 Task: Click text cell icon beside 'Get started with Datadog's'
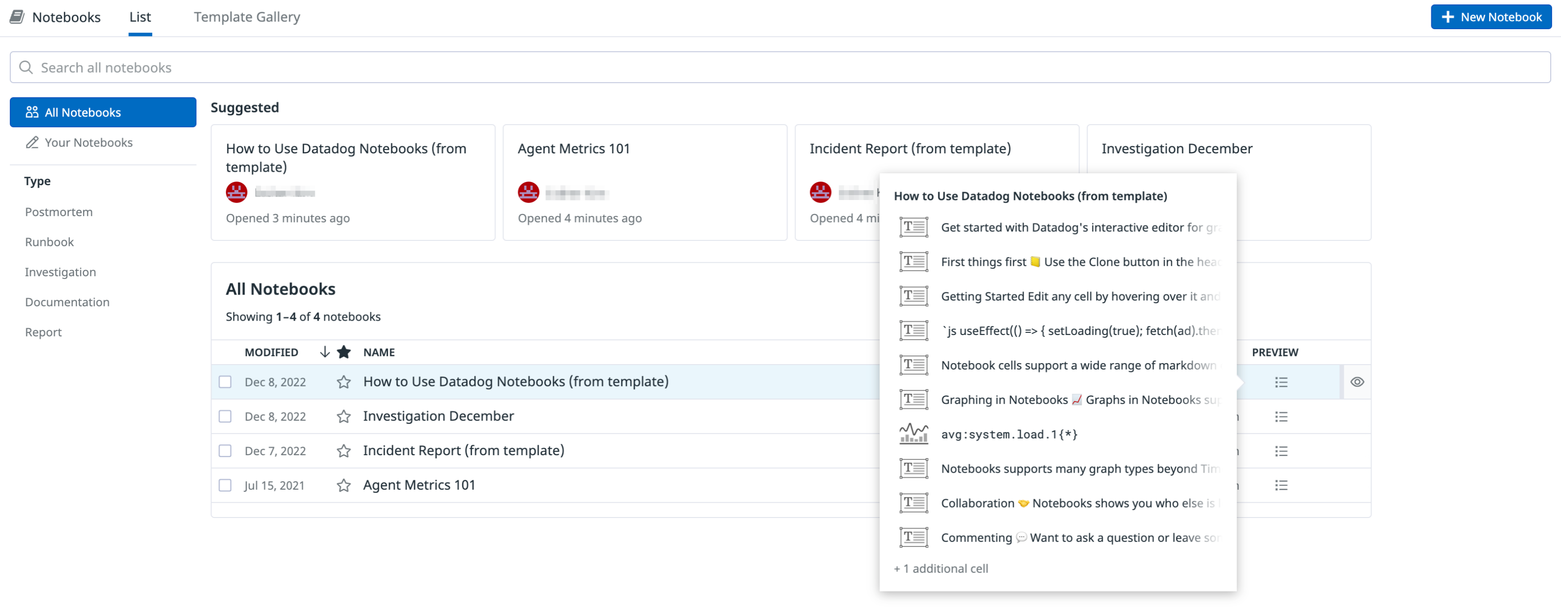(x=913, y=227)
